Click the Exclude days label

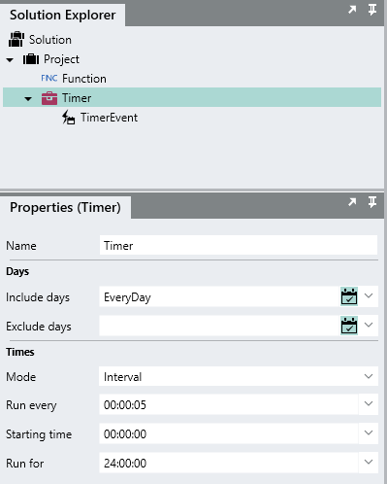39,327
